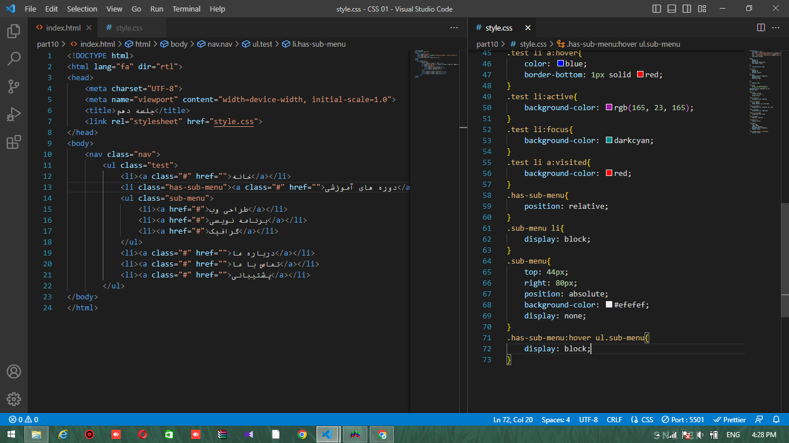
Task: Expand .has-sub-menu:hover ul.sub-menu breadcrumb
Action: tap(618, 44)
